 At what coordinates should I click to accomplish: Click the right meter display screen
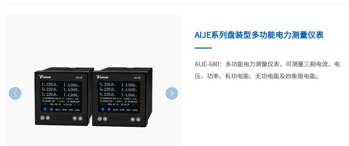119,97
